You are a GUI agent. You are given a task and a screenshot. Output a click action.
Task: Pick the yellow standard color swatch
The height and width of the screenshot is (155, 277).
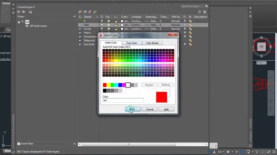[x=109, y=85]
